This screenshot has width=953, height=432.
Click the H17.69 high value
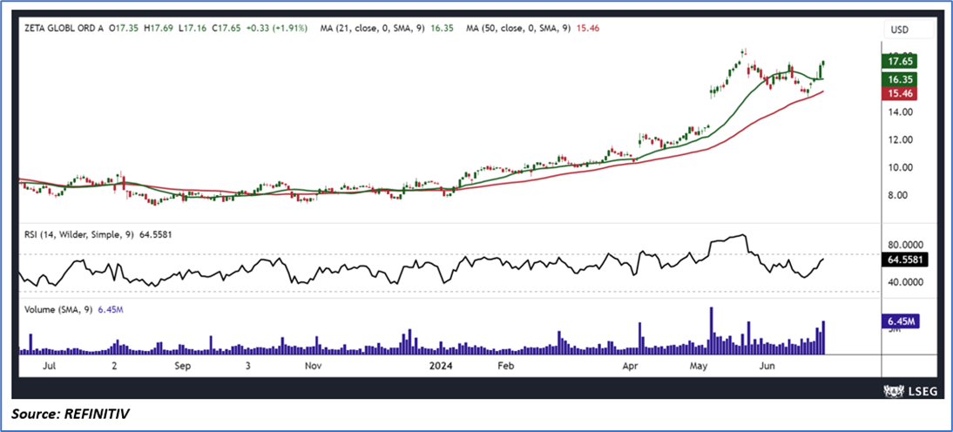point(158,28)
